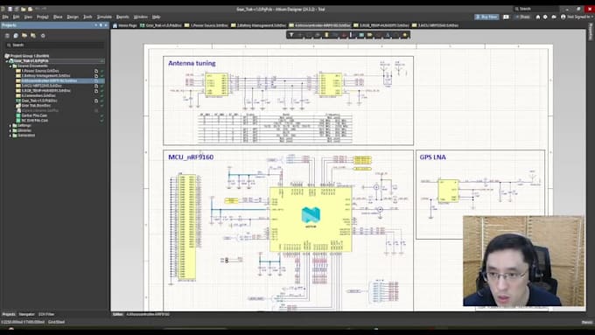
Task: Open the Window menu
Action: [140, 17]
